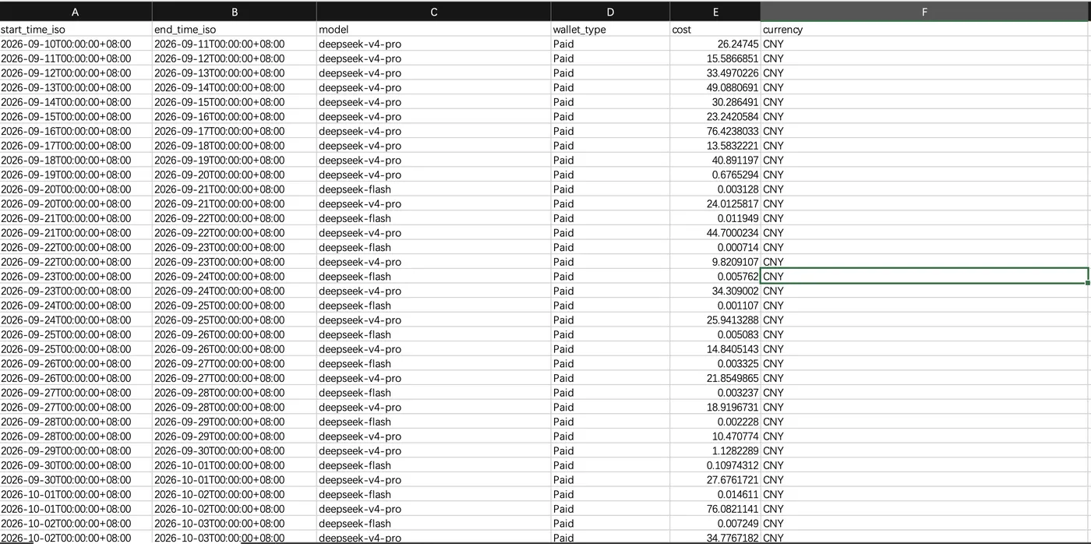Click the 'start_time_iso' header cell
This screenshot has width=1091, height=544.
click(76, 30)
